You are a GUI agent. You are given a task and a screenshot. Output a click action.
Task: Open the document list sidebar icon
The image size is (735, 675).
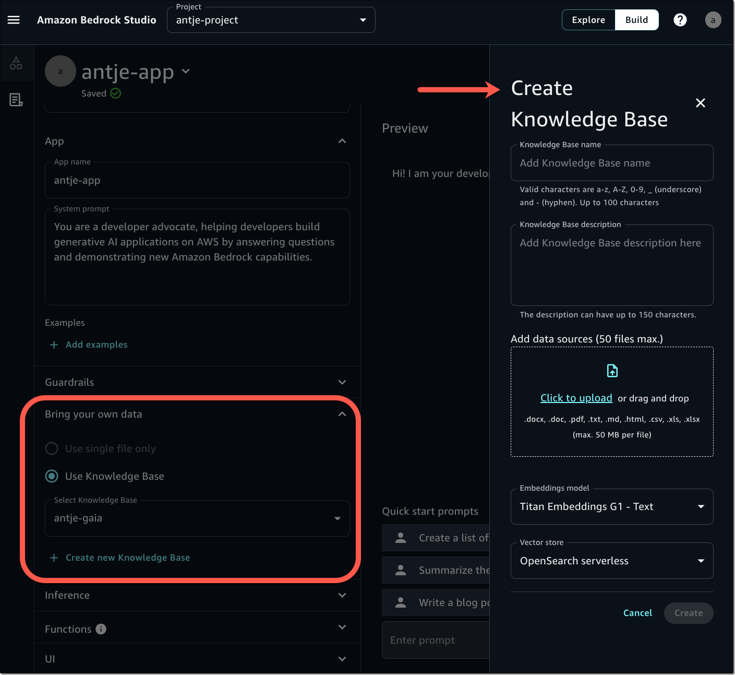pos(16,100)
